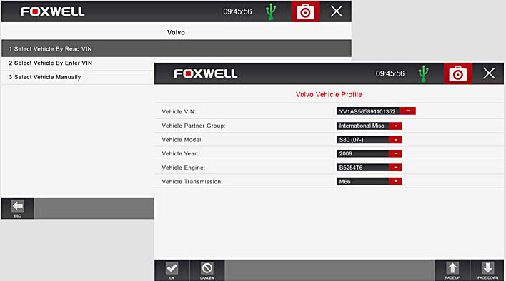Click the 2009 year value field
This screenshot has height=281, width=506.
coord(363,153)
